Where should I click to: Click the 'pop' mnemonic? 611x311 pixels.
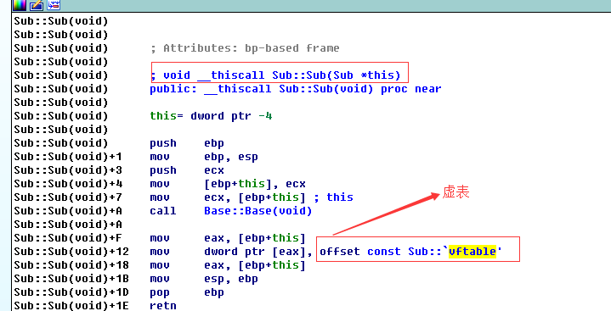click(x=160, y=292)
